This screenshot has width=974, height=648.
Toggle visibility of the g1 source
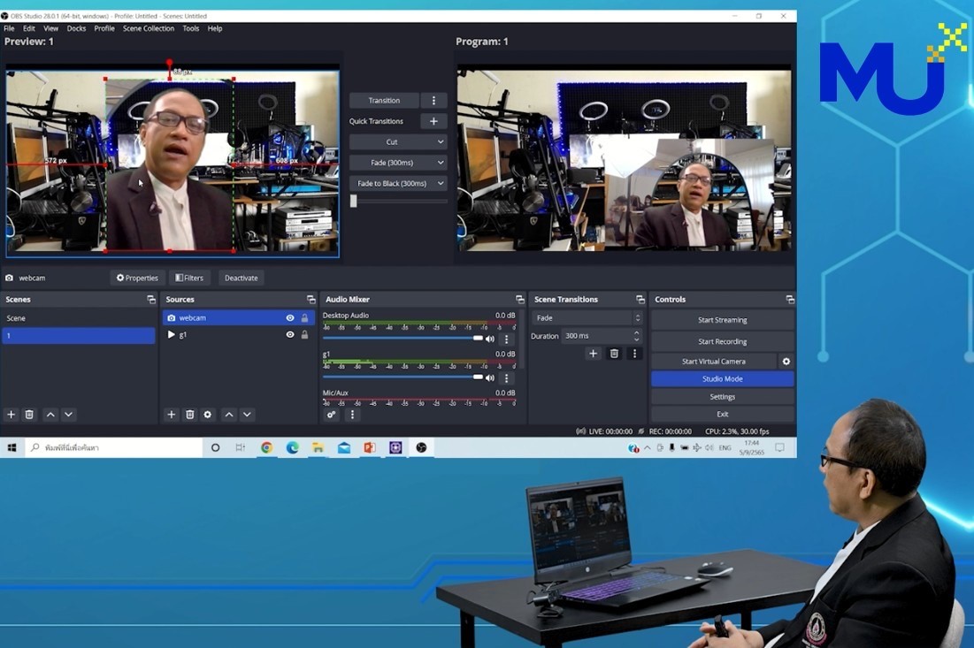pos(290,334)
